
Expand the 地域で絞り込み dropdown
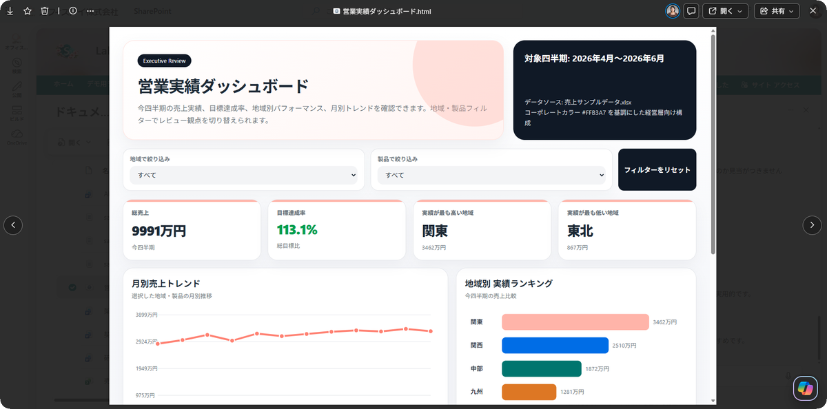pyautogui.click(x=244, y=176)
